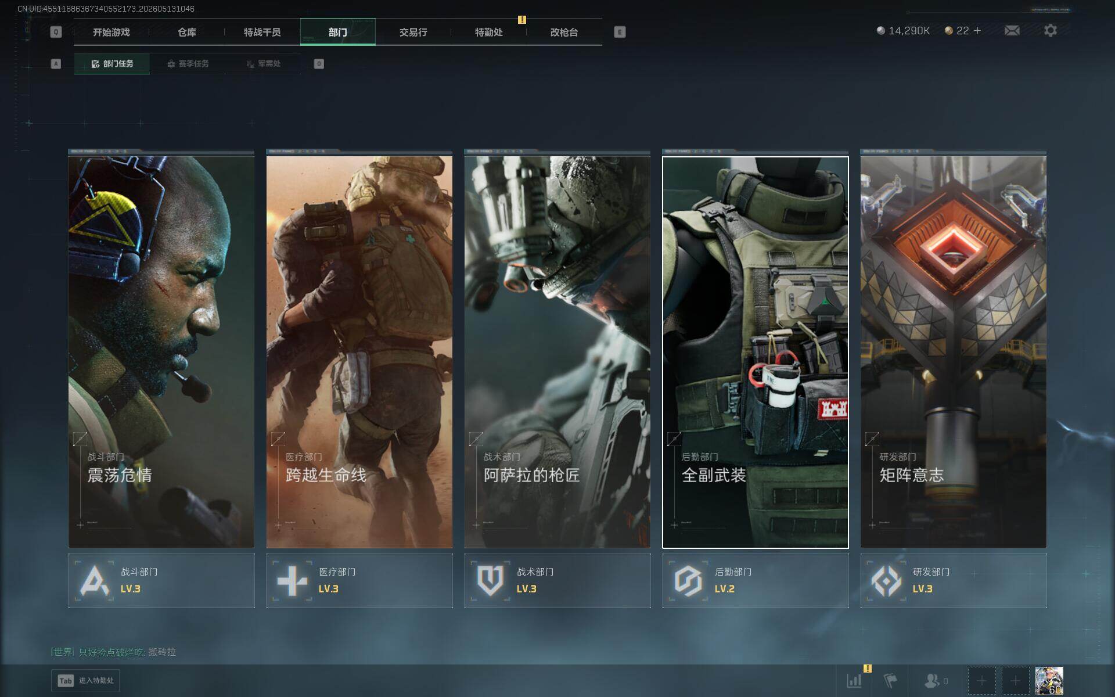Select the 跨越生命线 medical mission card
Screen dimensions: 1115x697
[359, 352]
